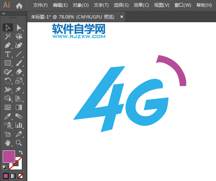The height and width of the screenshot is (181, 216).
Task: Select the Shaper tool
Action: tap(8, 72)
